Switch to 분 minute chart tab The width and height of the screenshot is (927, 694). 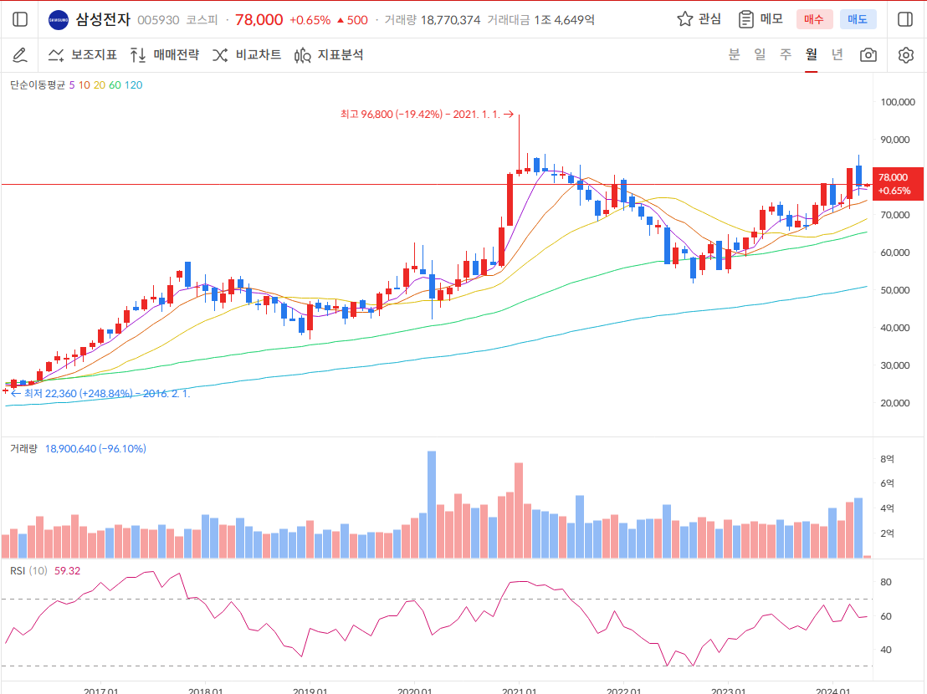pos(734,54)
